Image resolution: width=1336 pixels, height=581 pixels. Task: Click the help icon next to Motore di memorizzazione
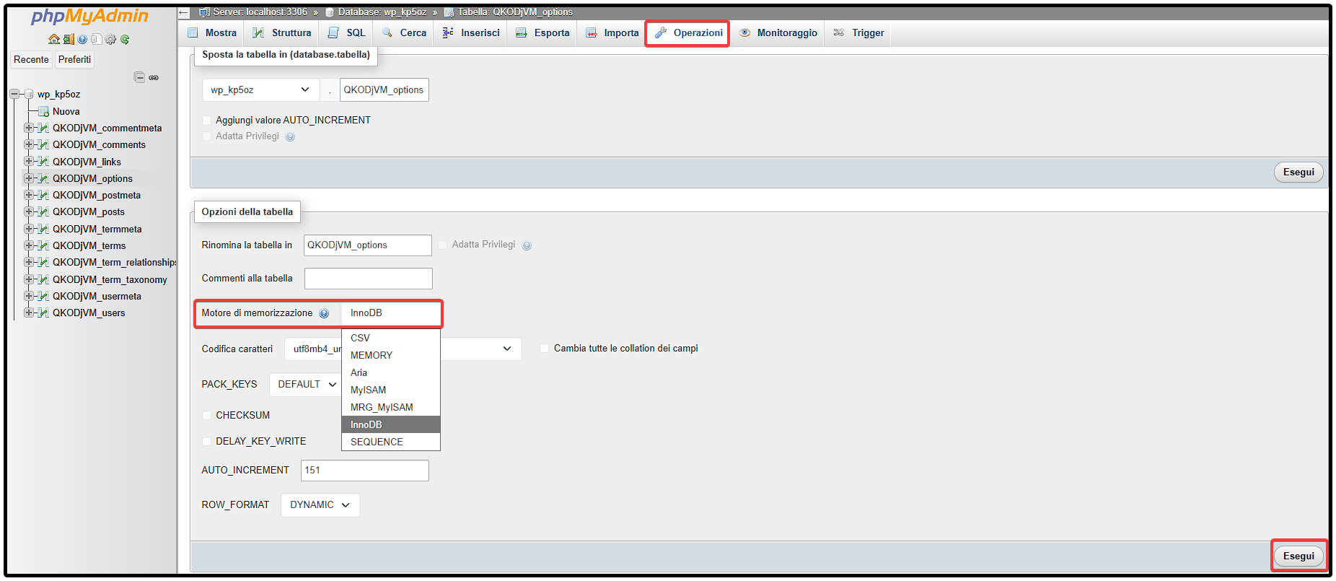[324, 313]
